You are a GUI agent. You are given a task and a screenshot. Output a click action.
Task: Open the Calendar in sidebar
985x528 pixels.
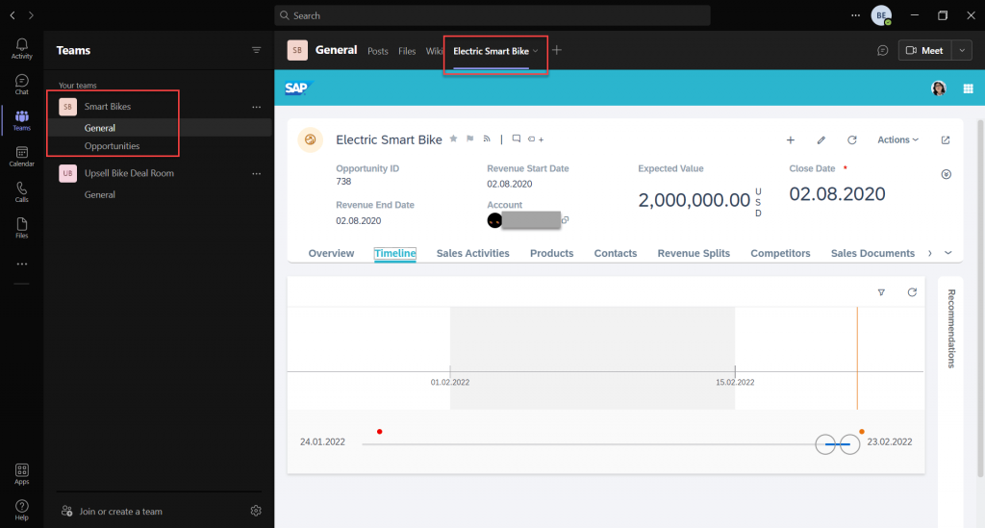[x=21, y=157]
